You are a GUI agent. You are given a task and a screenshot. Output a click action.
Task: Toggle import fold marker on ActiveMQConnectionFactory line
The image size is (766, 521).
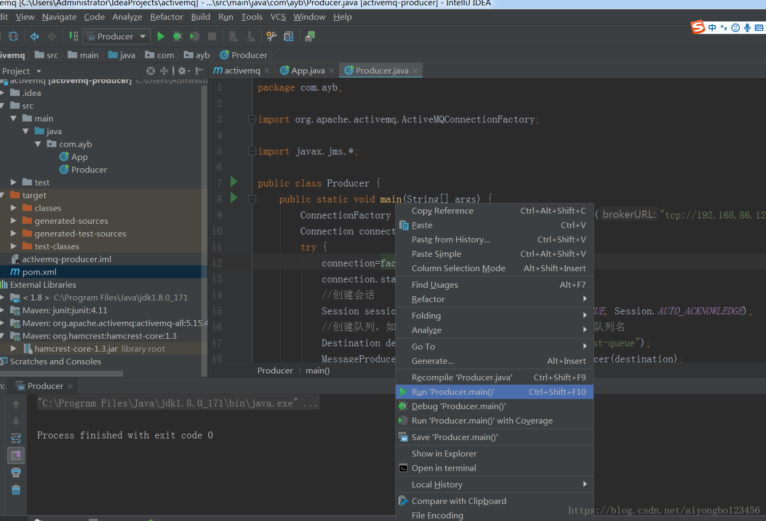point(252,119)
